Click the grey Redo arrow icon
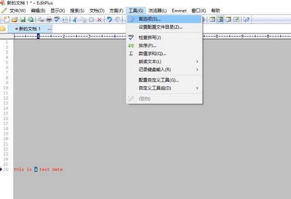The image size is (291, 199). click(117, 19)
